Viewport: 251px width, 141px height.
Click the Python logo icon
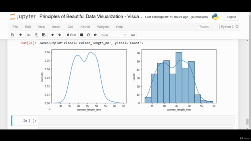(x=215, y=17)
